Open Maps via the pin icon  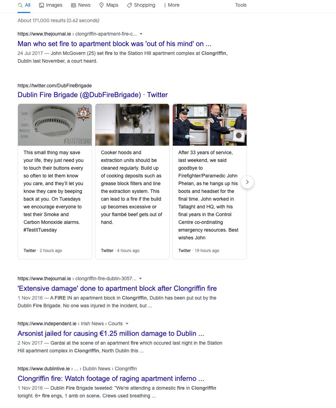101,5
